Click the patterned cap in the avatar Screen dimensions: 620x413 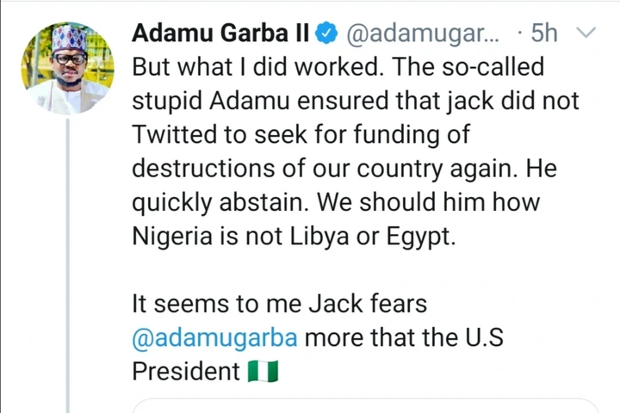[68, 39]
